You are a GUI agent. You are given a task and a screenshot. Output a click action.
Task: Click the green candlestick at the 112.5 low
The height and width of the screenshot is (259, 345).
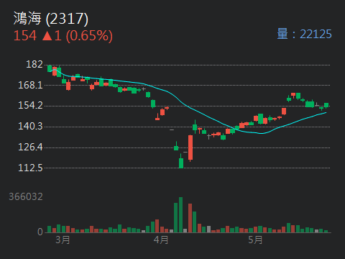(181, 161)
